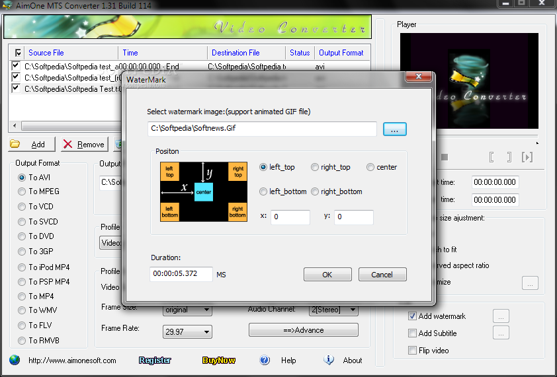Click the Status column header
557x377 pixels.
click(300, 53)
